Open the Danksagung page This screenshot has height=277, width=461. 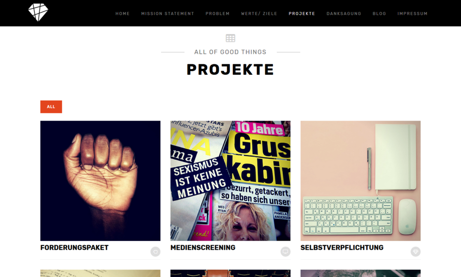[344, 13]
